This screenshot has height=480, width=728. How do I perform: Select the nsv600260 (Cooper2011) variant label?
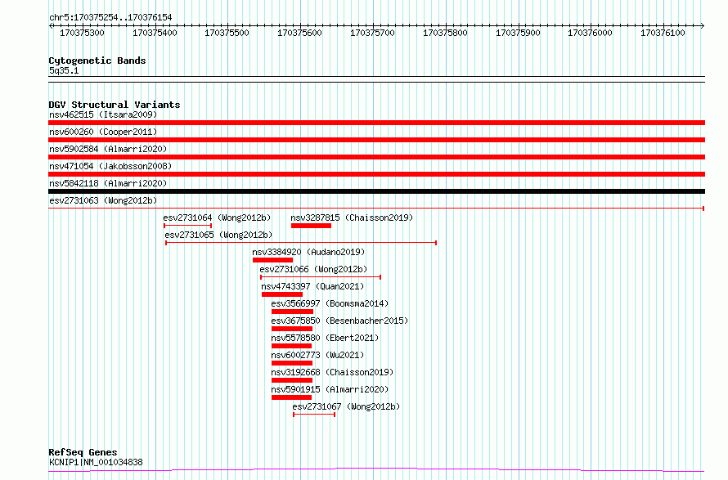point(103,132)
